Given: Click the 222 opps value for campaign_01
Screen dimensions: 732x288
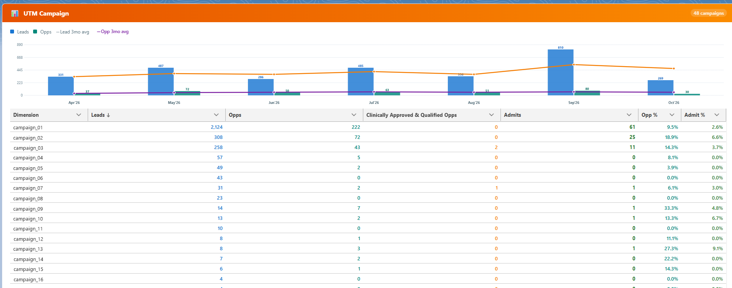Looking at the screenshot, I should point(356,127).
